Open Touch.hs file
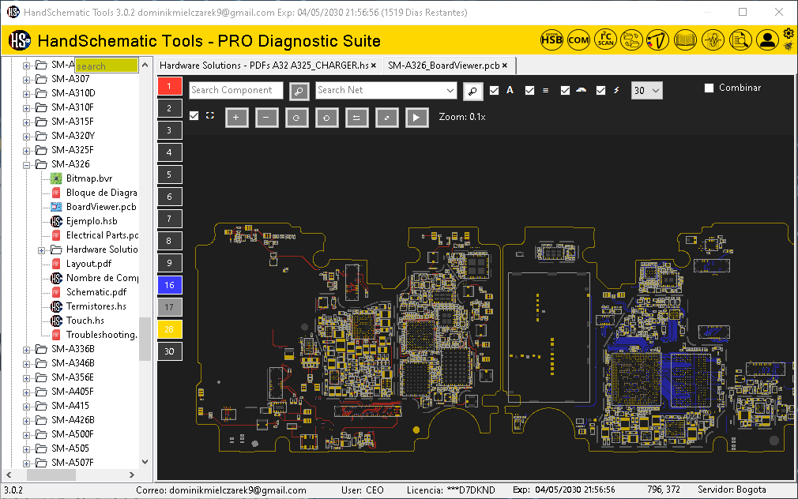798x499 pixels. pyautogui.click(x=85, y=321)
